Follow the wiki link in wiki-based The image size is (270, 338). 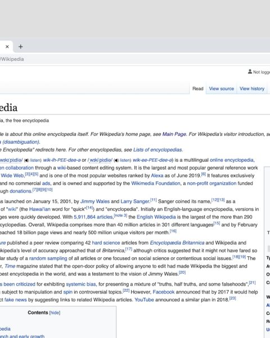click(x=61, y=168)
